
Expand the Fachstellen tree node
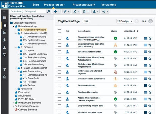[16, 89]
